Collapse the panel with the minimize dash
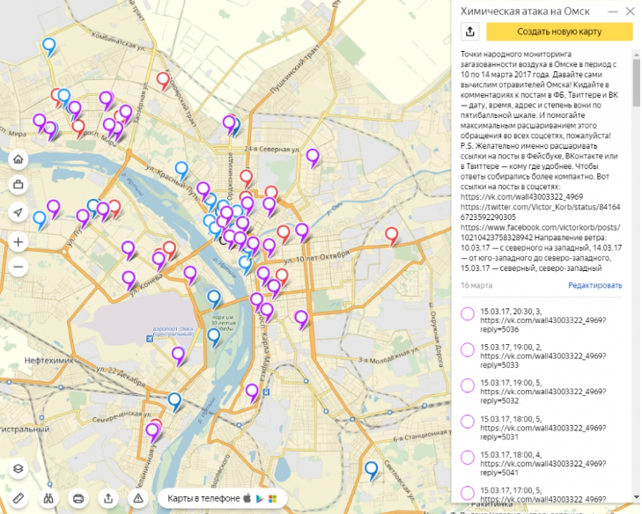Screen dimensions: 642x514 tap(609, 12)
